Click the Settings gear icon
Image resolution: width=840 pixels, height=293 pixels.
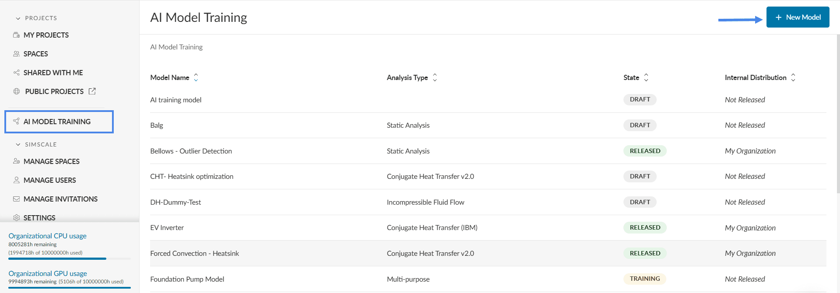16,218
